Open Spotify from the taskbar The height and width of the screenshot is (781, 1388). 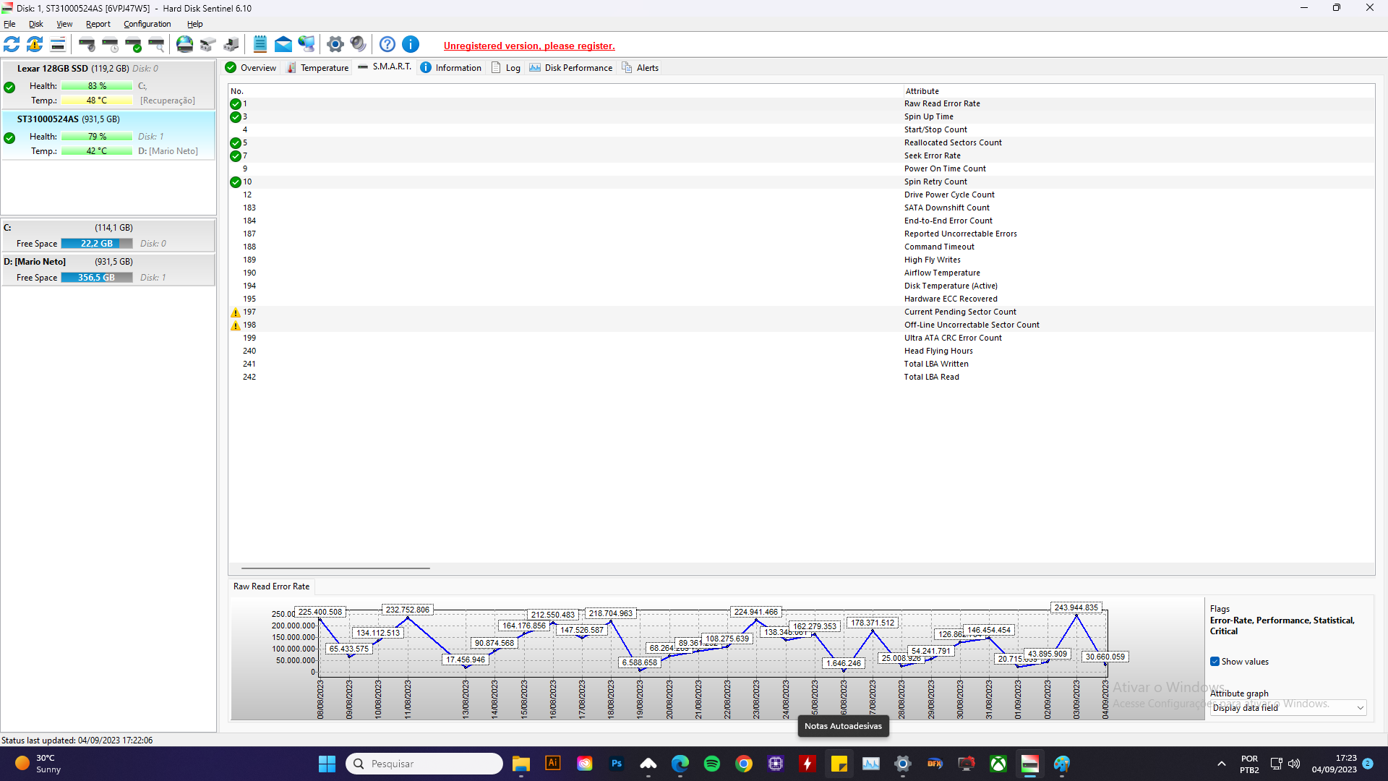pos(712,764)
